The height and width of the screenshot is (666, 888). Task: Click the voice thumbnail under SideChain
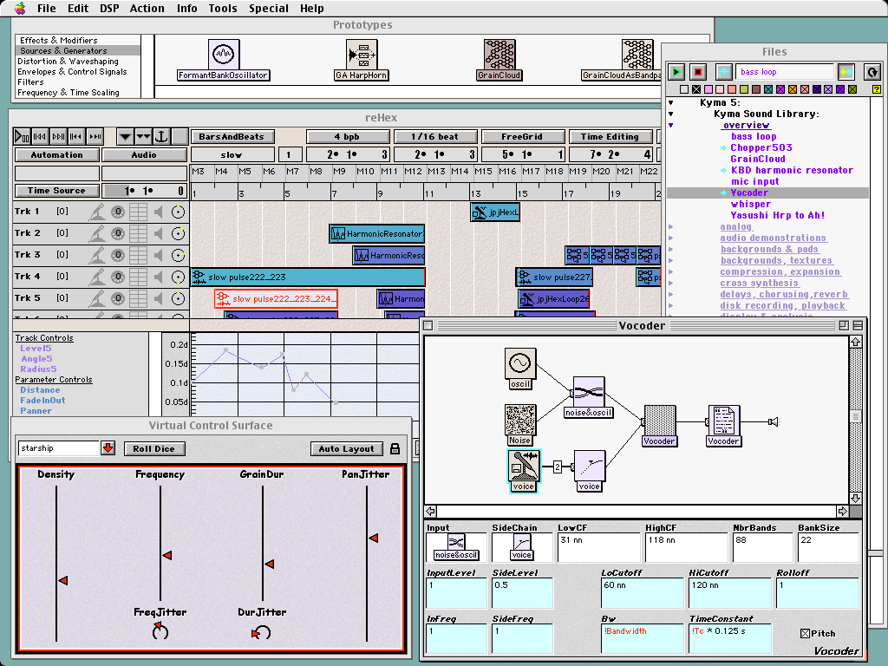click(x=521, y=547)
